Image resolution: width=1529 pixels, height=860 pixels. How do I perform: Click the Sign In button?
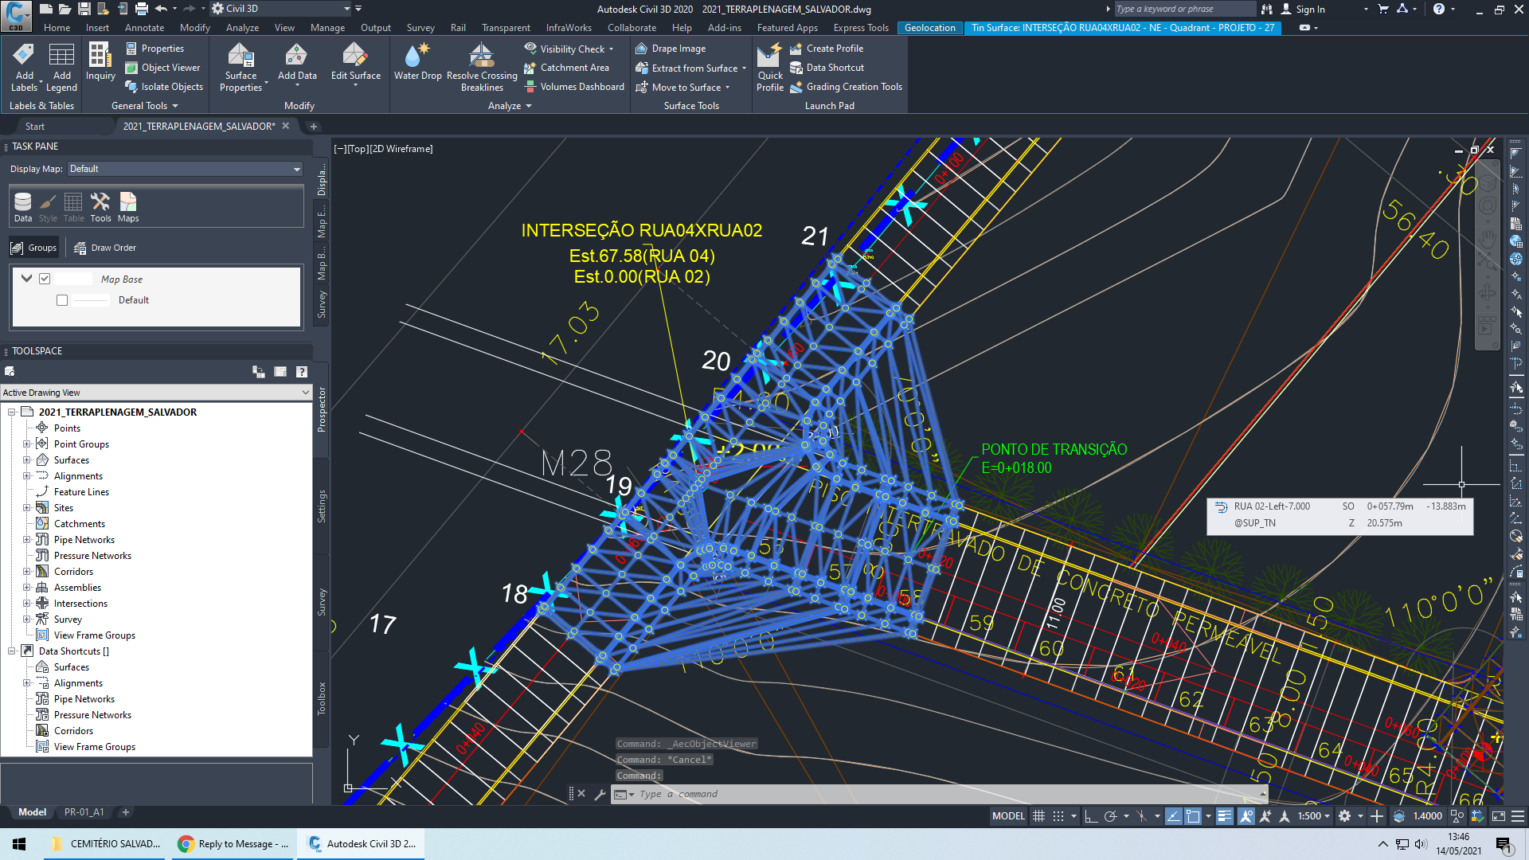(1303, 9)
